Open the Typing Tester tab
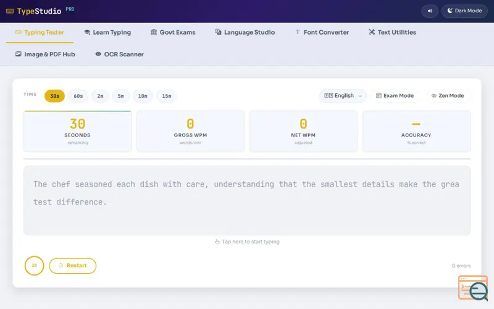Screen dimensions: 494x309 (40, 33)
